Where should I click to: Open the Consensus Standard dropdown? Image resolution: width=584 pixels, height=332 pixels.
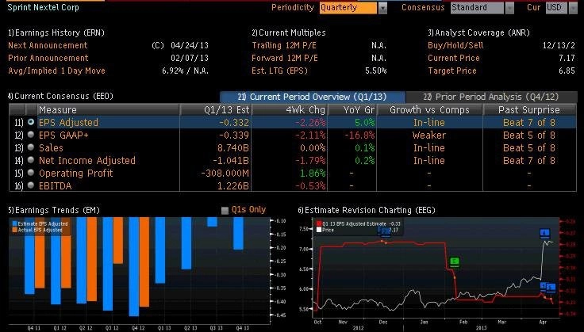(x=477, y=8)
